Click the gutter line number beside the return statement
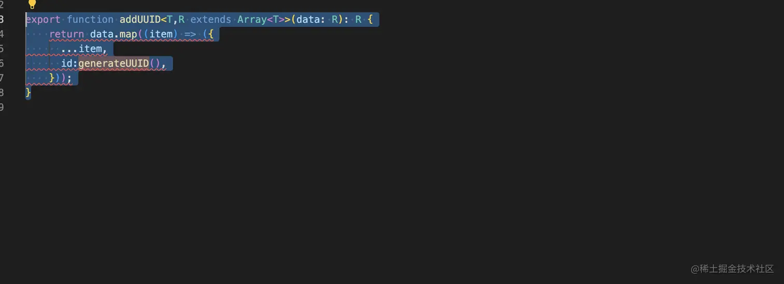 [2, 34]
